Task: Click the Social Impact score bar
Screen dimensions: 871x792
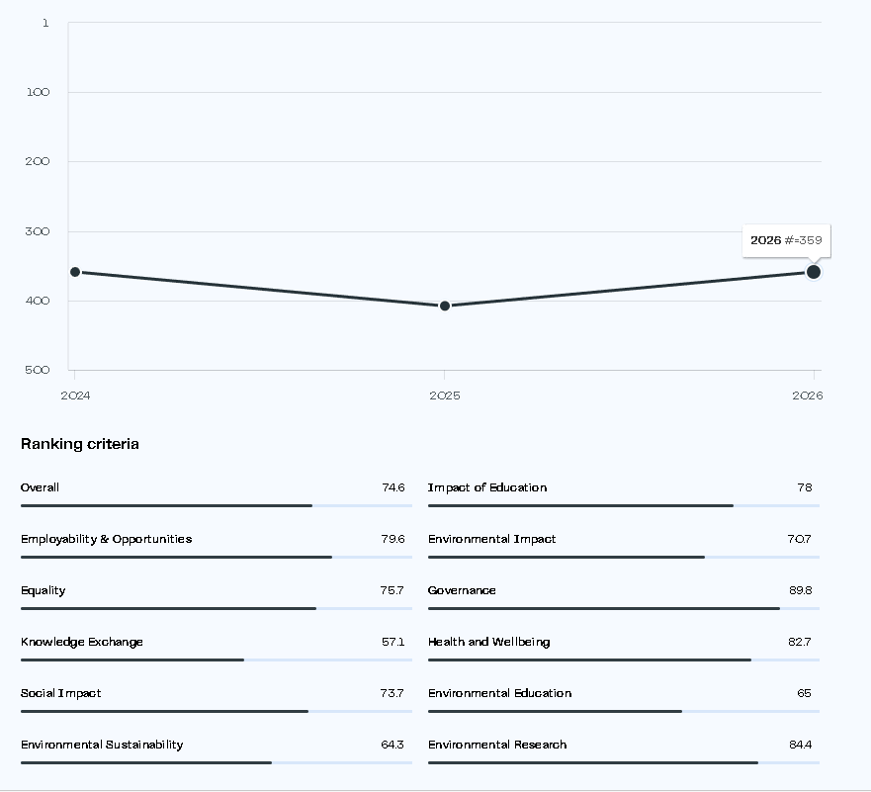Action: click(x=217, y=712)
